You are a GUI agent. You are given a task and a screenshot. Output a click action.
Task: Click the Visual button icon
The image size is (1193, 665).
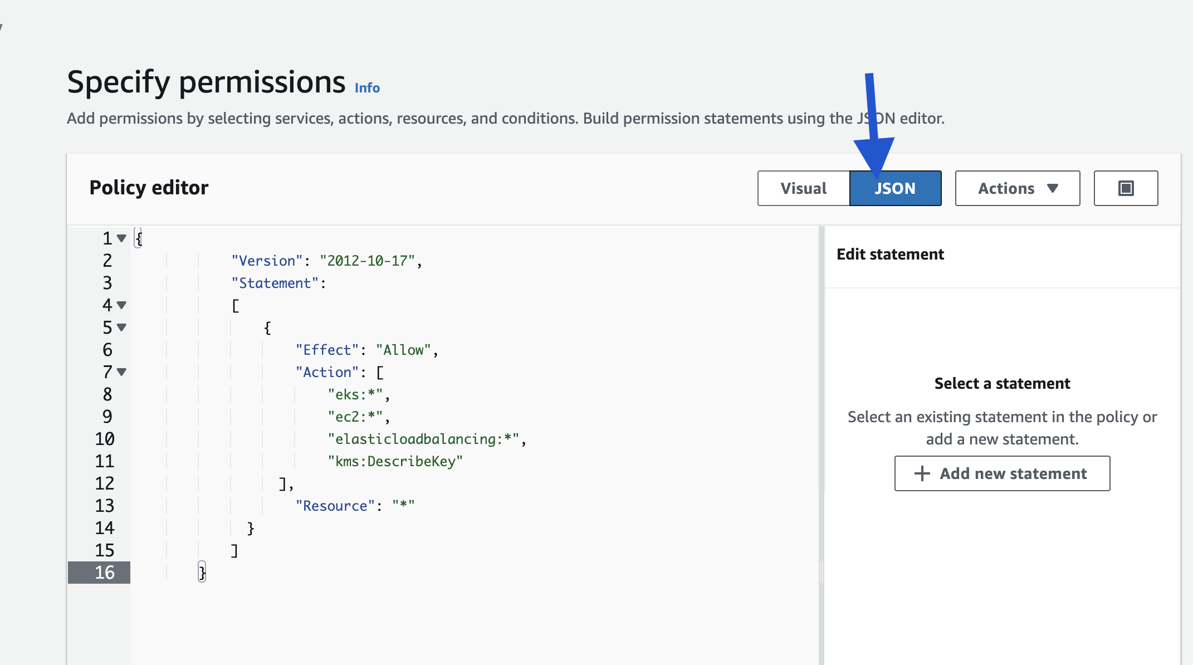[x=803, y=188]
